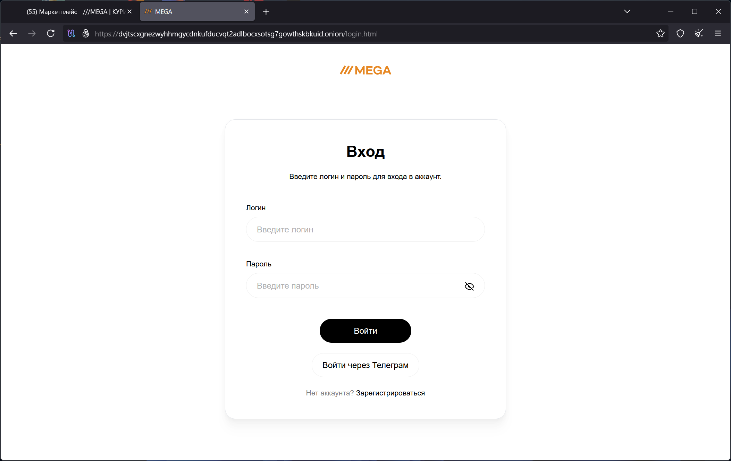Image resolution: width=731 pixels, height=461 pixels.
Task: Click the onion site identity icon
Action: pos(86,33)
